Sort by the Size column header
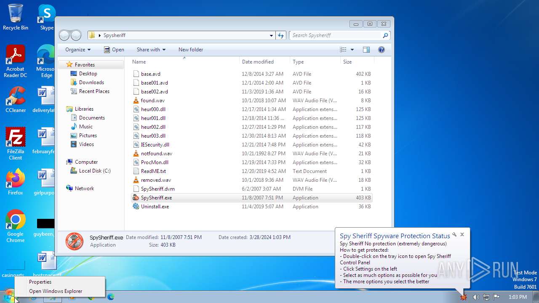 [x=357, y=62]
